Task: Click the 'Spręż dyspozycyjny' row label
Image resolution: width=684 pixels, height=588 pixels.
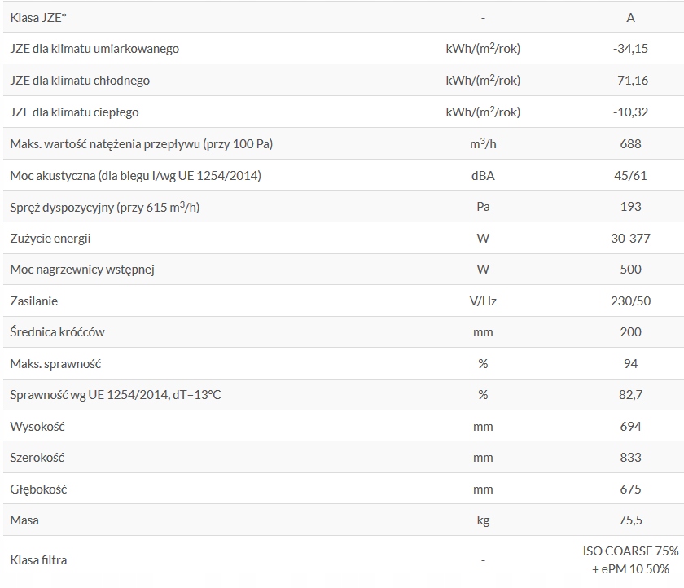Action: 104,207
